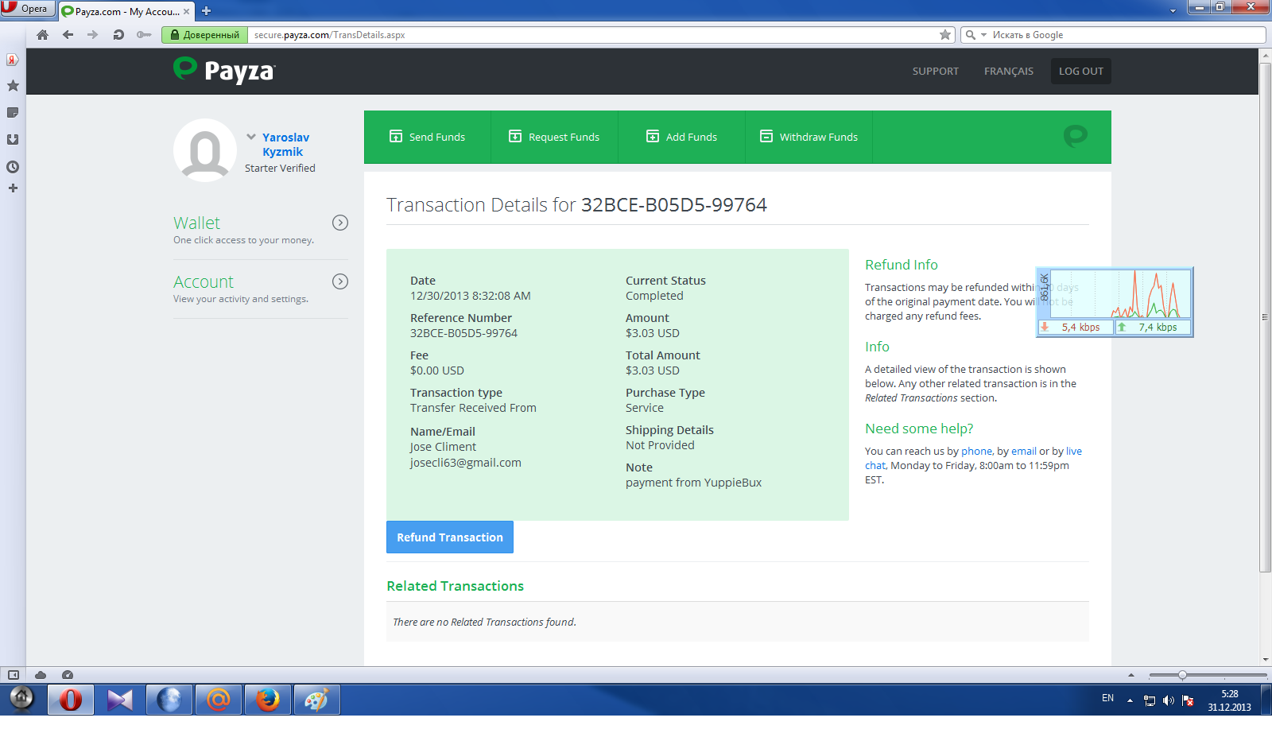Open the Yaroslav Kyzmik profile dropdown

(251, 137)
